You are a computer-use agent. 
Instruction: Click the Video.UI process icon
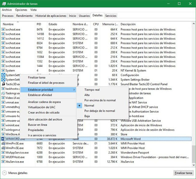[x=3, y=98]
